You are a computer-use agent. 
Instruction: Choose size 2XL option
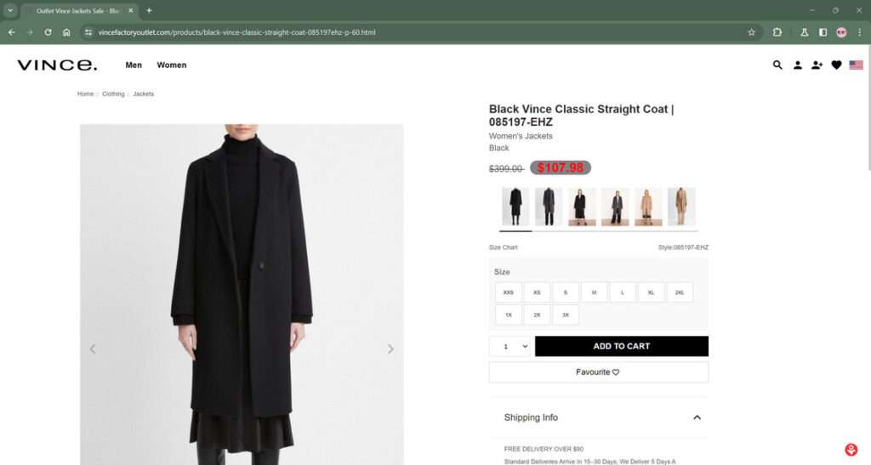(x=680, y=292)
